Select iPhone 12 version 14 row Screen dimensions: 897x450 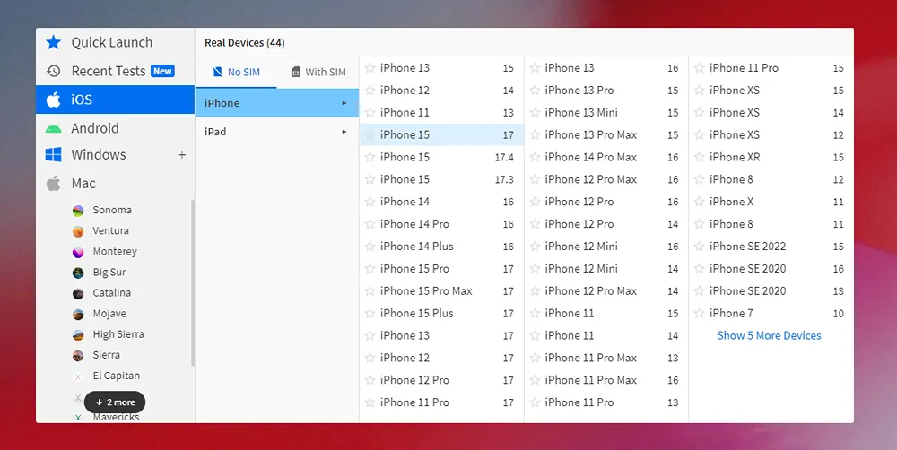pos(441,90)
